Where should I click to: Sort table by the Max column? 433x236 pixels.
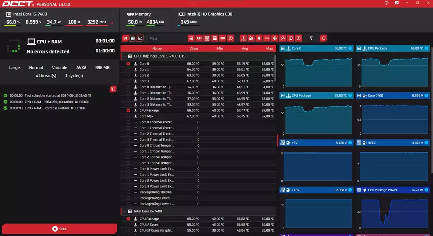pyautogui.click(x=270, y=48)
